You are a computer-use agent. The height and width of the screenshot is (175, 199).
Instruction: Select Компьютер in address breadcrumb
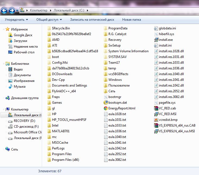click(38, 10)
